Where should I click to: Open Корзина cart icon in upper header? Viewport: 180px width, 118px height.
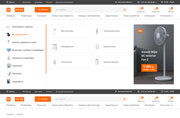(171, 9)
